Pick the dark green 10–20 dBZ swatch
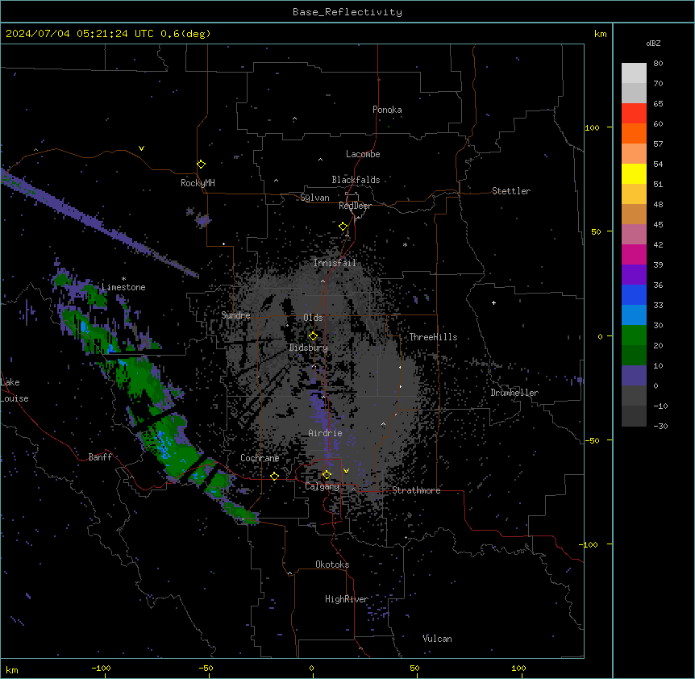The width and height of the screenshot is (695, 679). (x=634, y=356)
